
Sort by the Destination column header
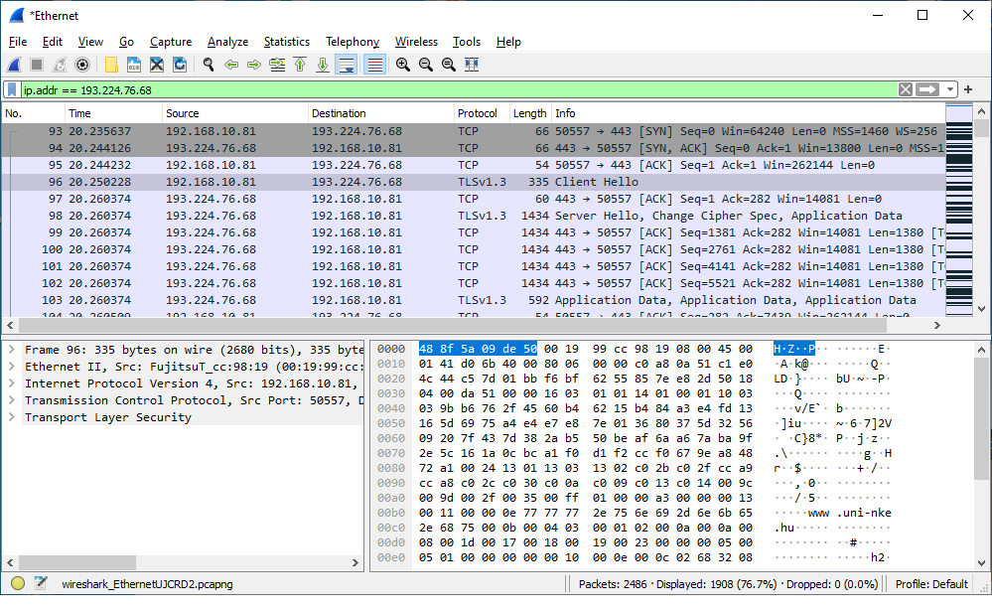[x=381, y=113]
